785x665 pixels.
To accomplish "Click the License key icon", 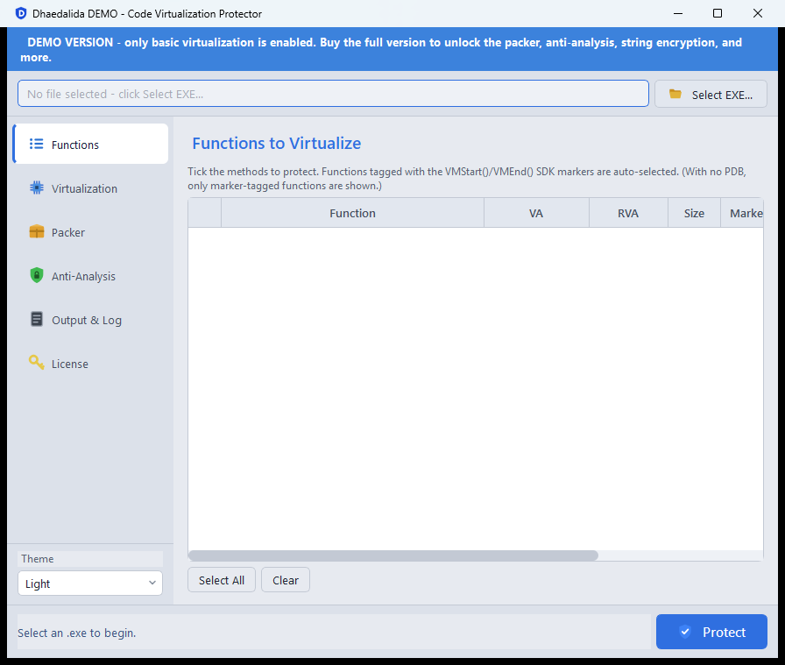I will pyautogui.click(x=37, y=363).
